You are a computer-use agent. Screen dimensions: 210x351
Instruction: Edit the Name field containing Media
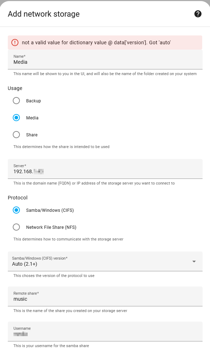(105, 62)
